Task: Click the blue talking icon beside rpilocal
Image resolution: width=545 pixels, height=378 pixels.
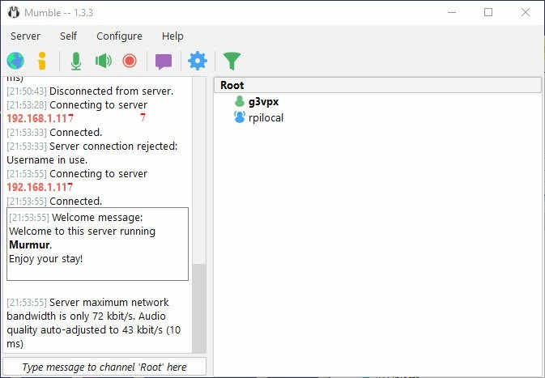Action: (x=240, y=117)
